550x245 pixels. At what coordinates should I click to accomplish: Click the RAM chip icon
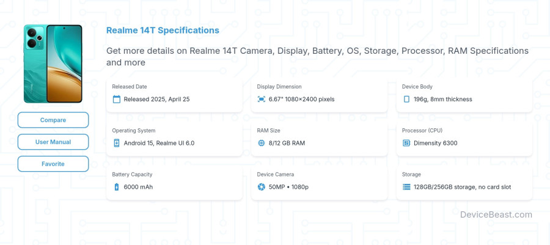[262, 143]
